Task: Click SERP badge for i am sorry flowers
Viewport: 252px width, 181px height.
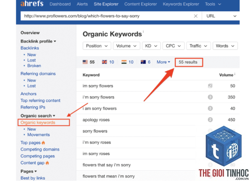Action: [x=210, y=109]
